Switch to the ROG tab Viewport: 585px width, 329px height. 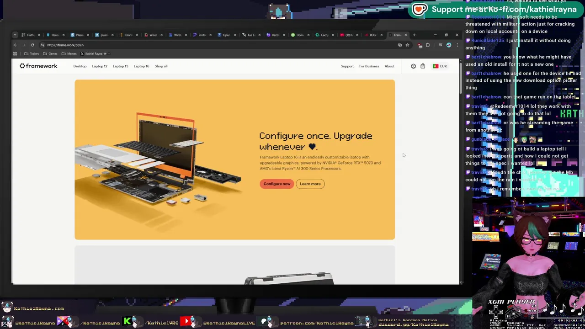(x=373, y=35)
